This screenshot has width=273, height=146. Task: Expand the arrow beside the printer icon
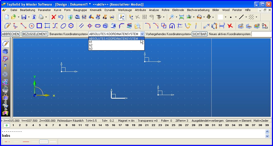[46, 17]
